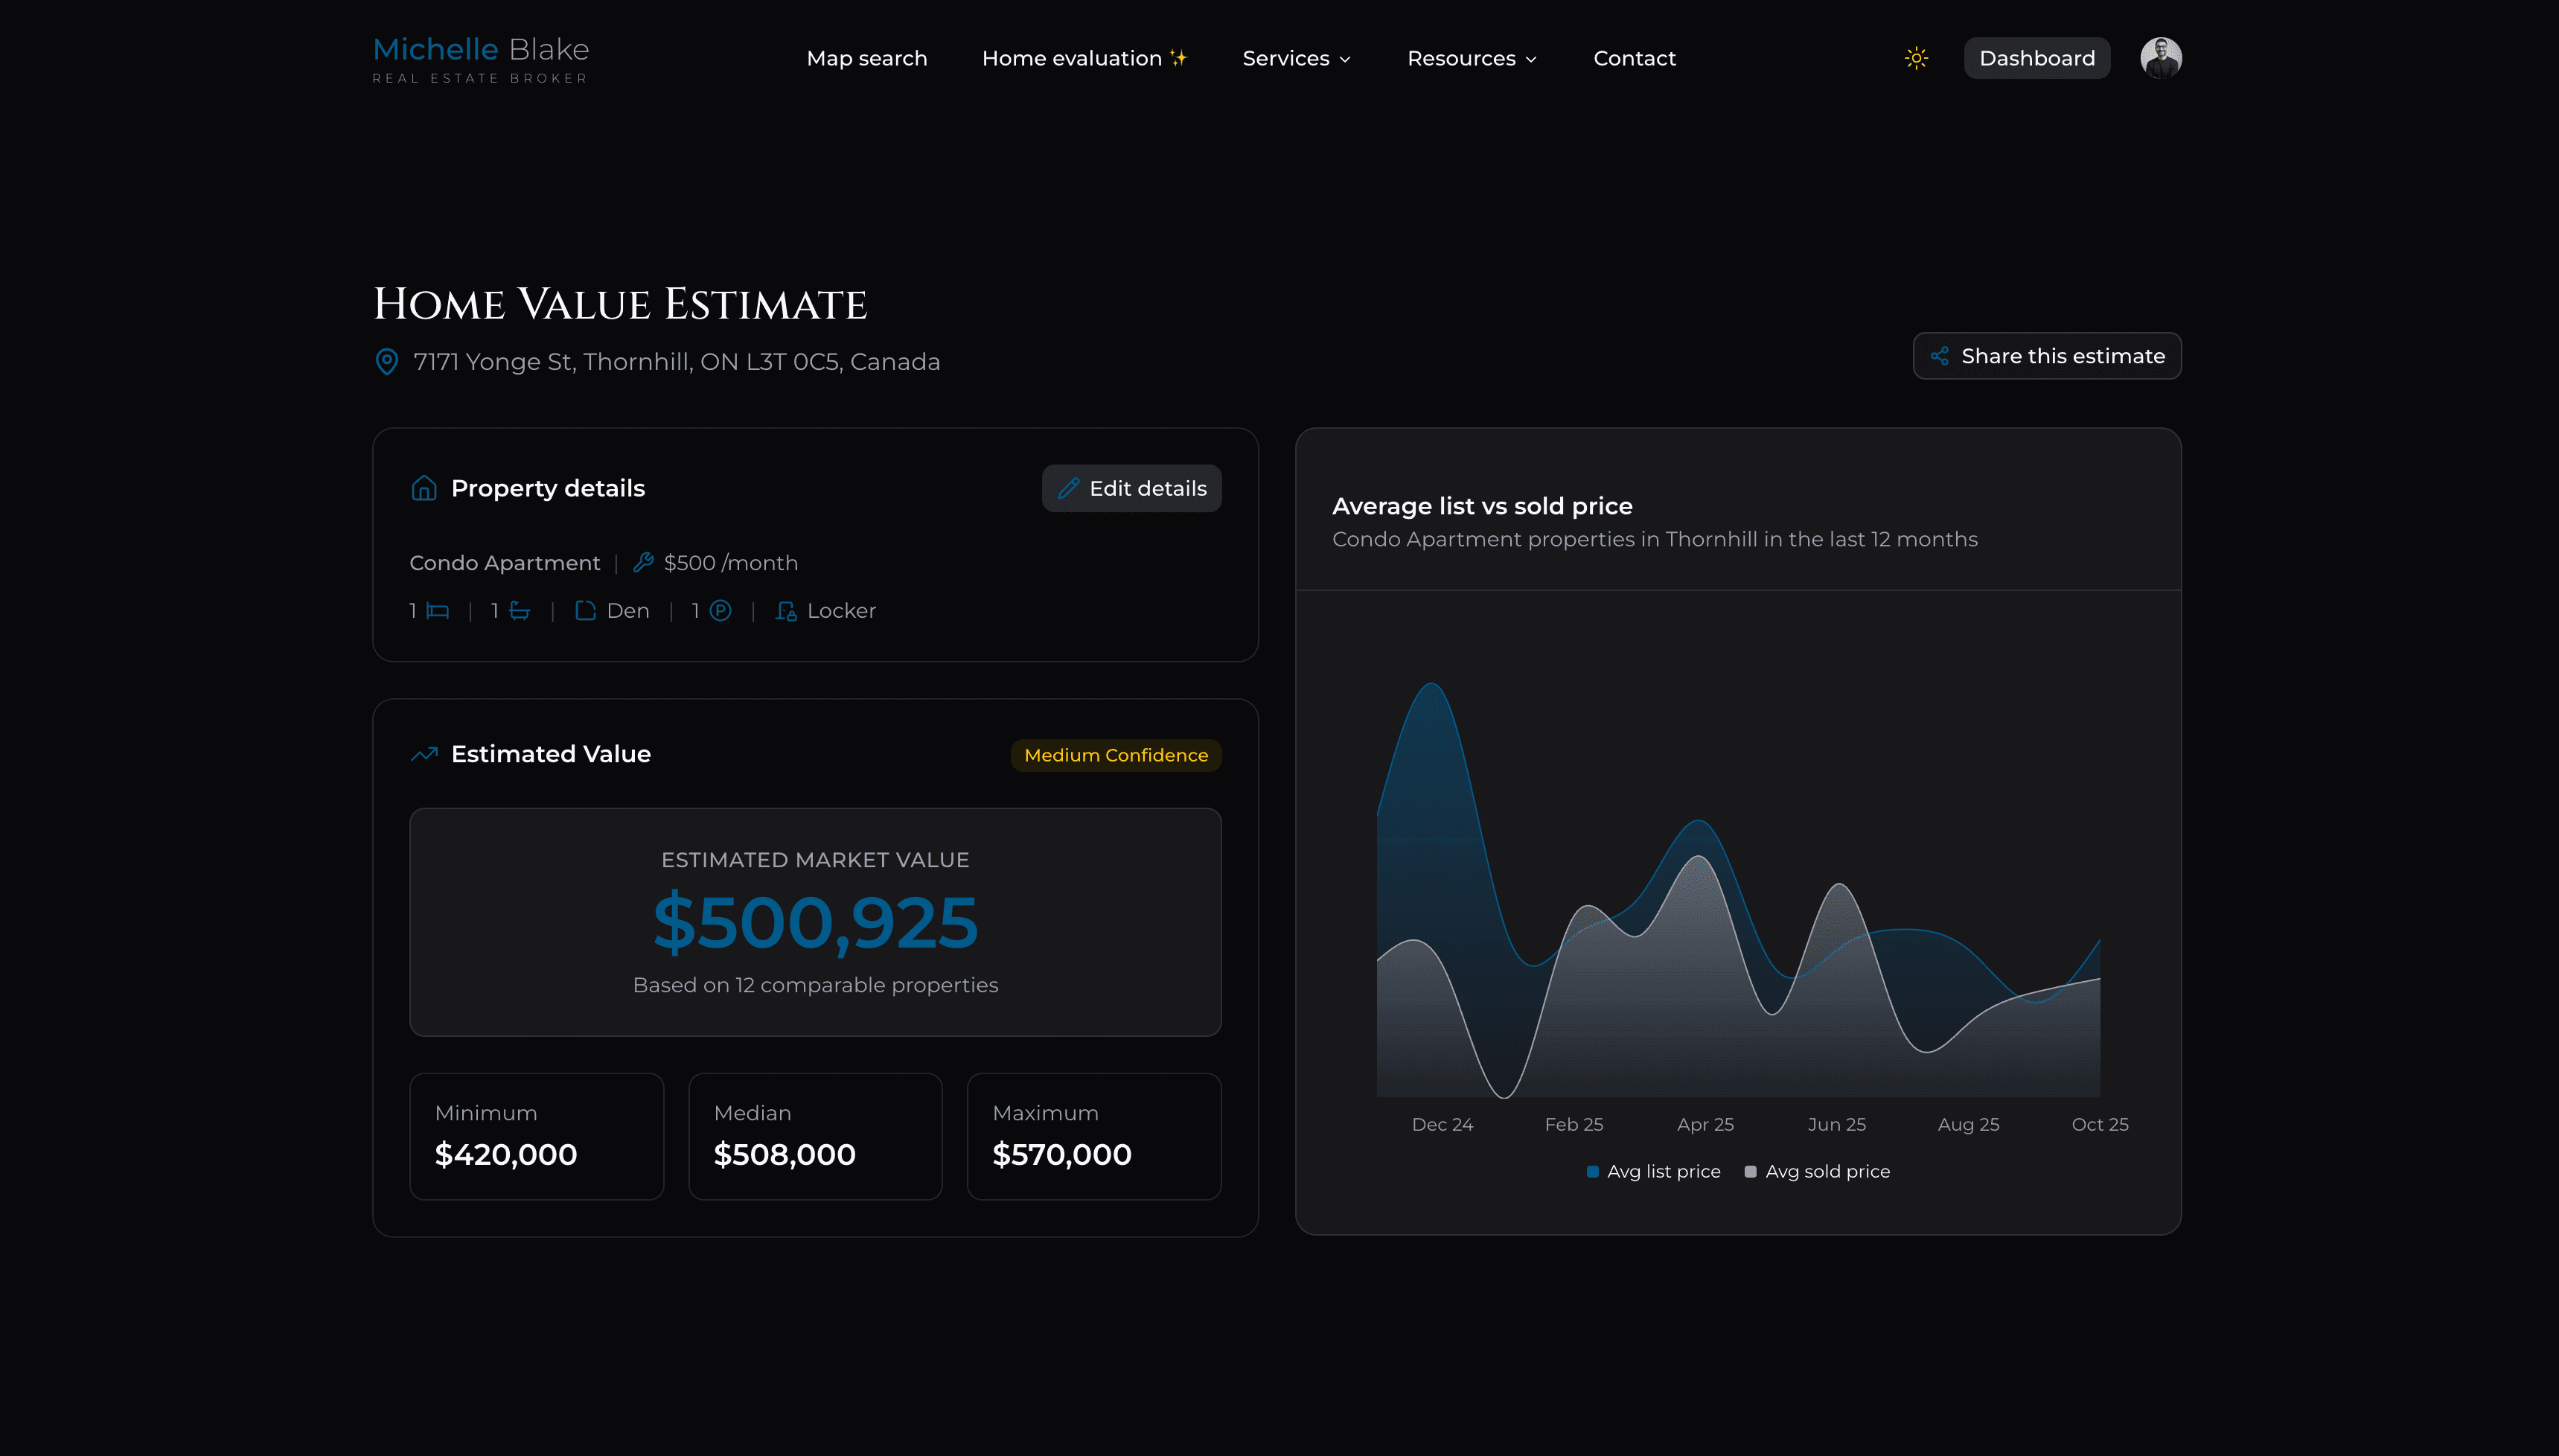
Task: Open the profile avatar menu
Action: (2161, 58)
